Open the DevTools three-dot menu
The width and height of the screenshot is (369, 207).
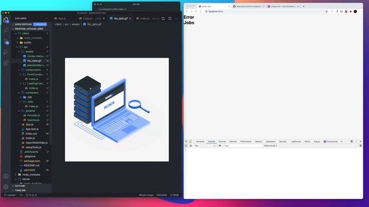coord(356,141)
